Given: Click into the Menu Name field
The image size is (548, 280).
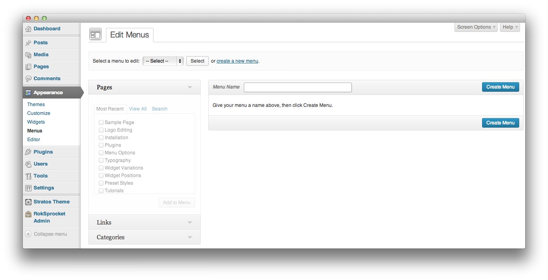Looking at the screenshot, I should pyautogui.click(x=297, y=87).
